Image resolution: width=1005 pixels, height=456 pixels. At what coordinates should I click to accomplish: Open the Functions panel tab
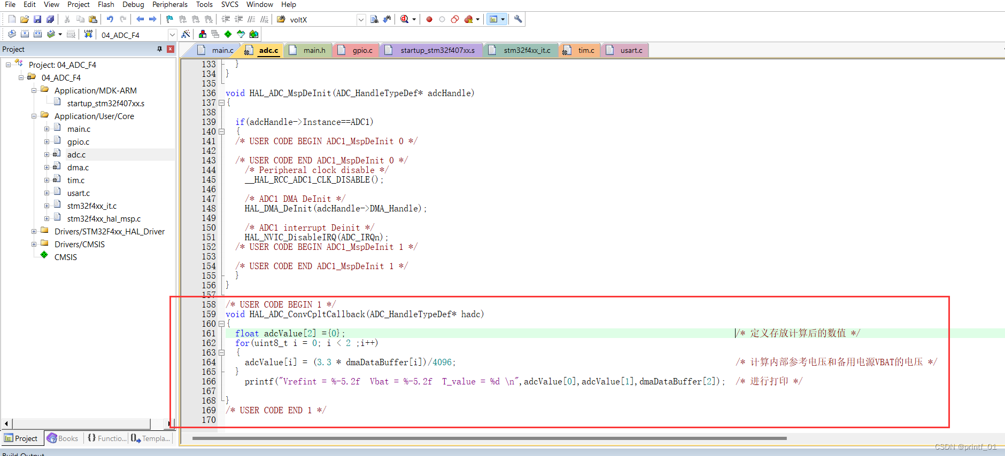(x=106, y=438)
